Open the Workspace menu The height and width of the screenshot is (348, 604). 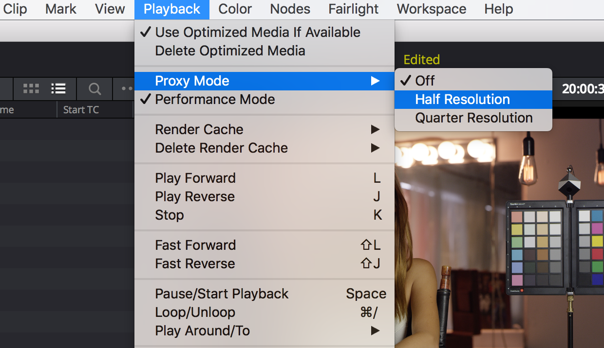(432, 9)
